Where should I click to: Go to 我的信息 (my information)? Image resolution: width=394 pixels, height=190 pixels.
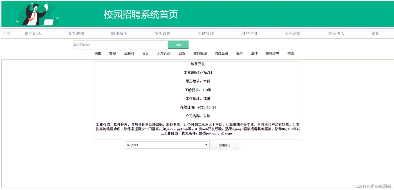click(x=33, y=33)
